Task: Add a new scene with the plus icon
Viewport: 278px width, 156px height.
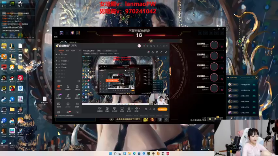Action: pos(80,51)
